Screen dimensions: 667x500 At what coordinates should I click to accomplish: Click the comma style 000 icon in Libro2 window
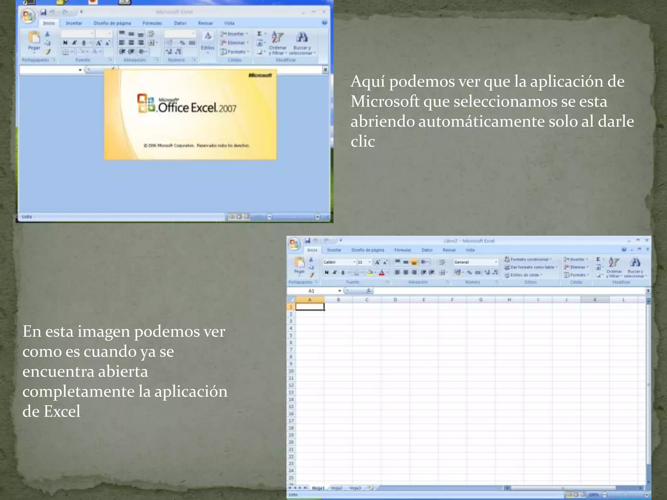tap(477, 272)
